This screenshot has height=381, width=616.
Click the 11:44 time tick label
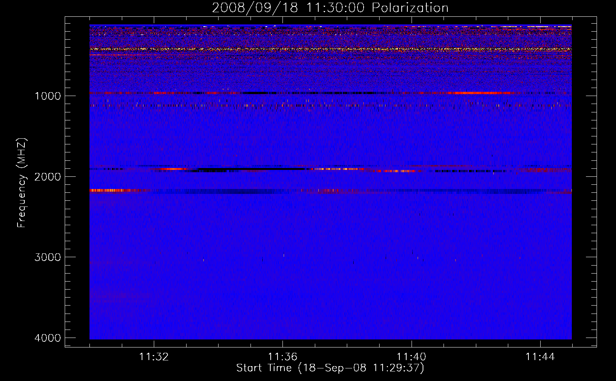(540, 357)
